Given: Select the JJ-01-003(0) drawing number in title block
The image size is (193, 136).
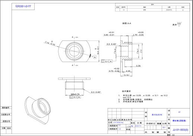Looking at the screenshot, I should (x=180, y=130).
